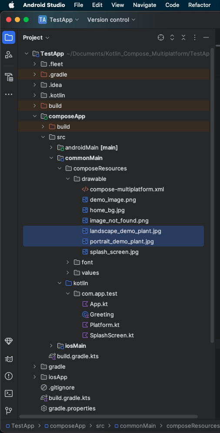The width and height of the screenshot is (220, 433).
Task: Hide the Project panel using minimize dash
Action: [x=206, y=37]
